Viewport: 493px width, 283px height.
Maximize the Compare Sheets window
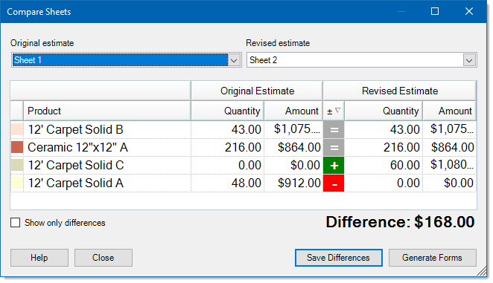435,11
